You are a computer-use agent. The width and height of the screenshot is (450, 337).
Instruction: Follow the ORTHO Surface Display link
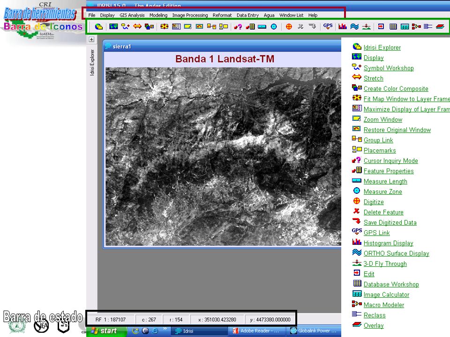point(397,254)
